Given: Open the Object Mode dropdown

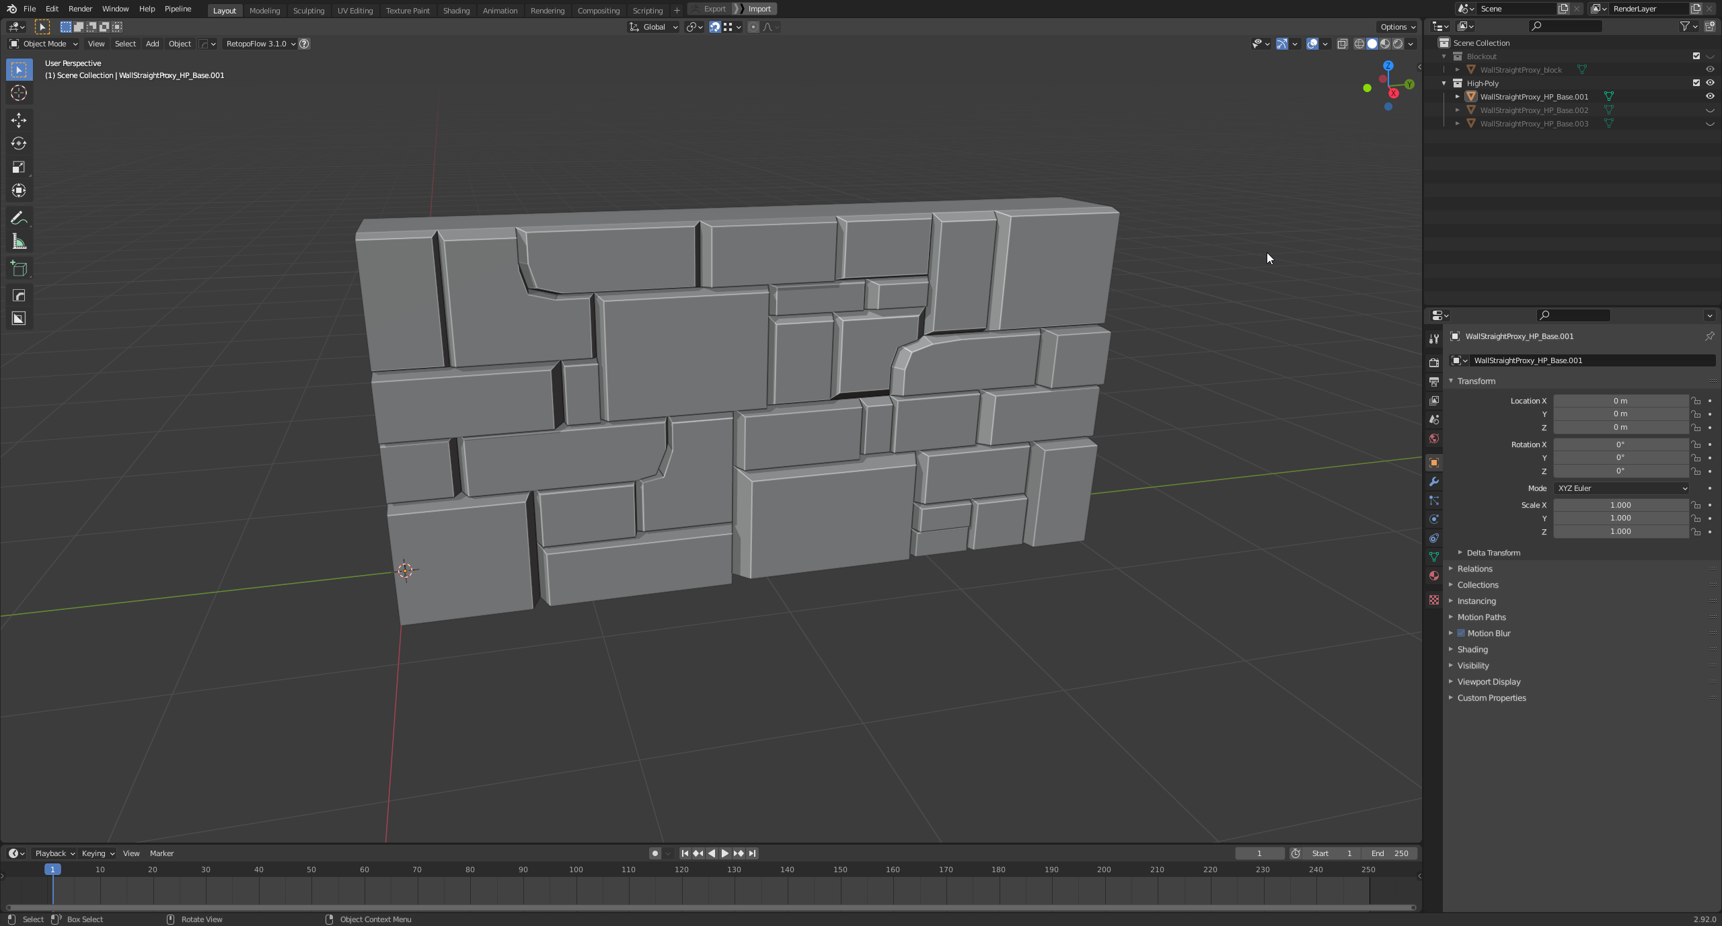Looking at the screenshot, I should click(43, 44).
